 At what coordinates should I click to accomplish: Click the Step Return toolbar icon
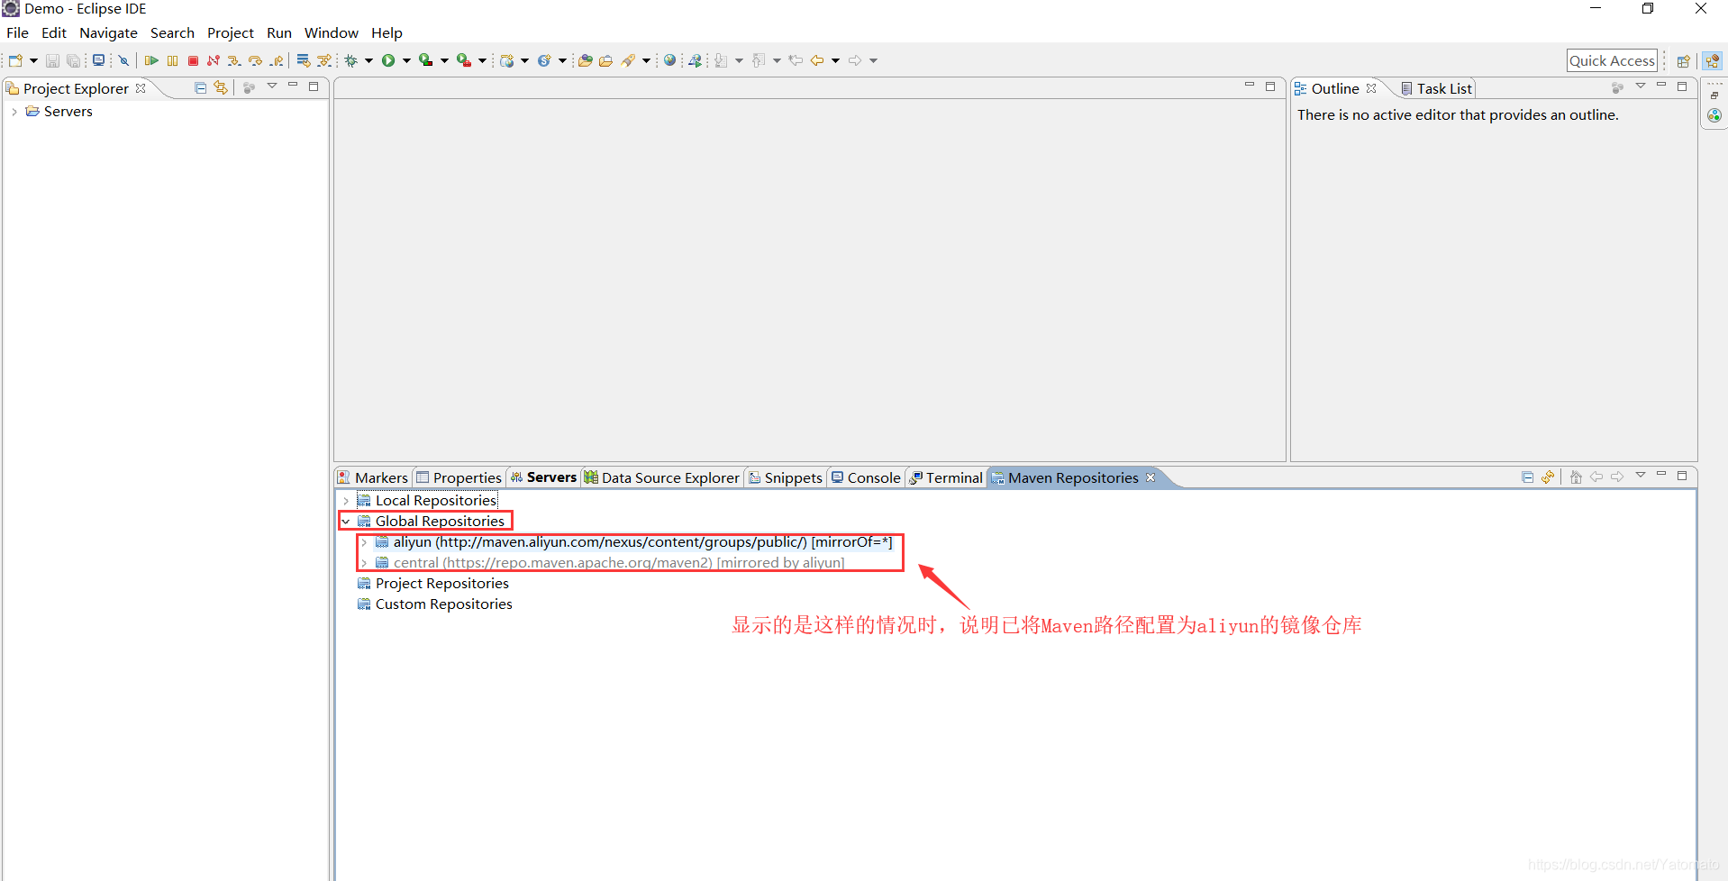(x=277, y=60)
